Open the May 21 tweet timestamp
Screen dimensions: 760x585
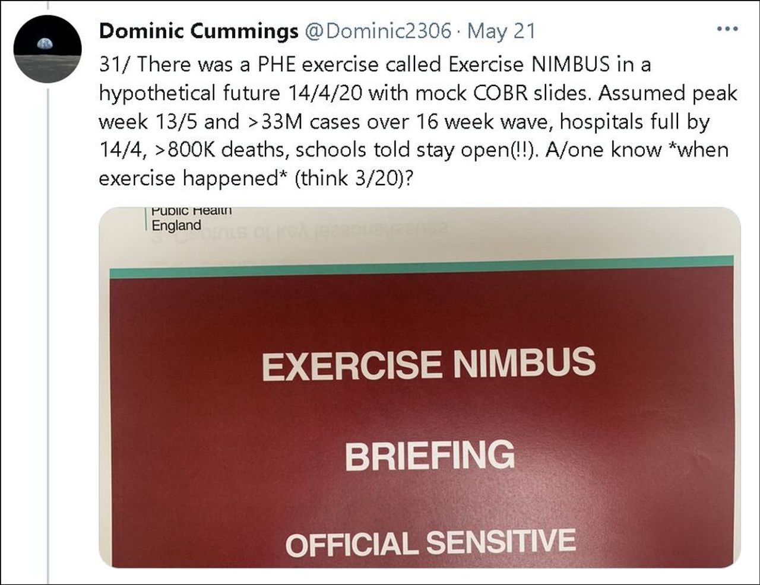(501, 31)
